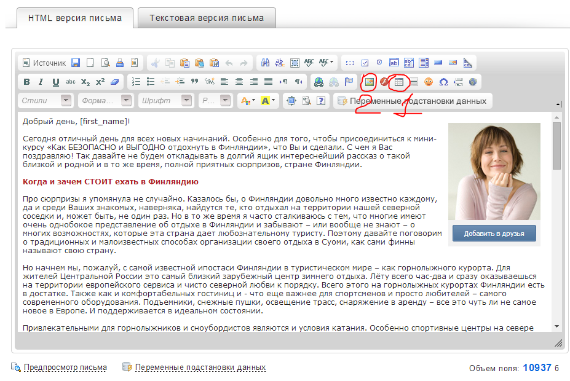Open the spell check as you type dropdown
This screenshot has width=570, height=381.
(326, 63)
